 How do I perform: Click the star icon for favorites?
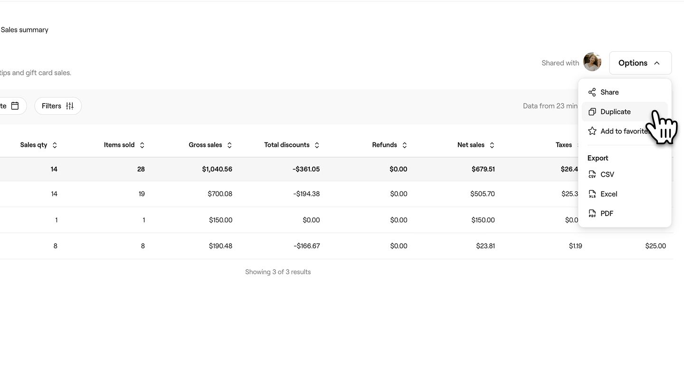pyautogui.click(x=592, y=131)
